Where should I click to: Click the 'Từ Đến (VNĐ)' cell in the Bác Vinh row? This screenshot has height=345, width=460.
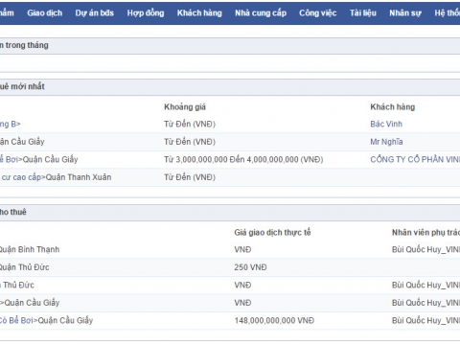coord(190,124)
